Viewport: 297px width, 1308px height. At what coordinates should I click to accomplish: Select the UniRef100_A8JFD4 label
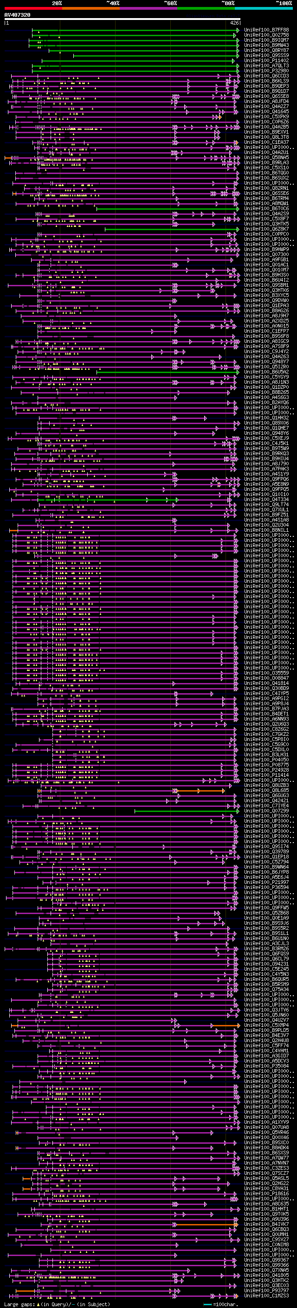[266, 101]
